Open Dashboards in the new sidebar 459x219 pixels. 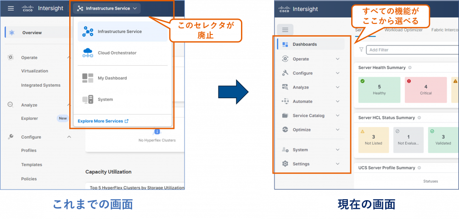click(x=311, y=44)
